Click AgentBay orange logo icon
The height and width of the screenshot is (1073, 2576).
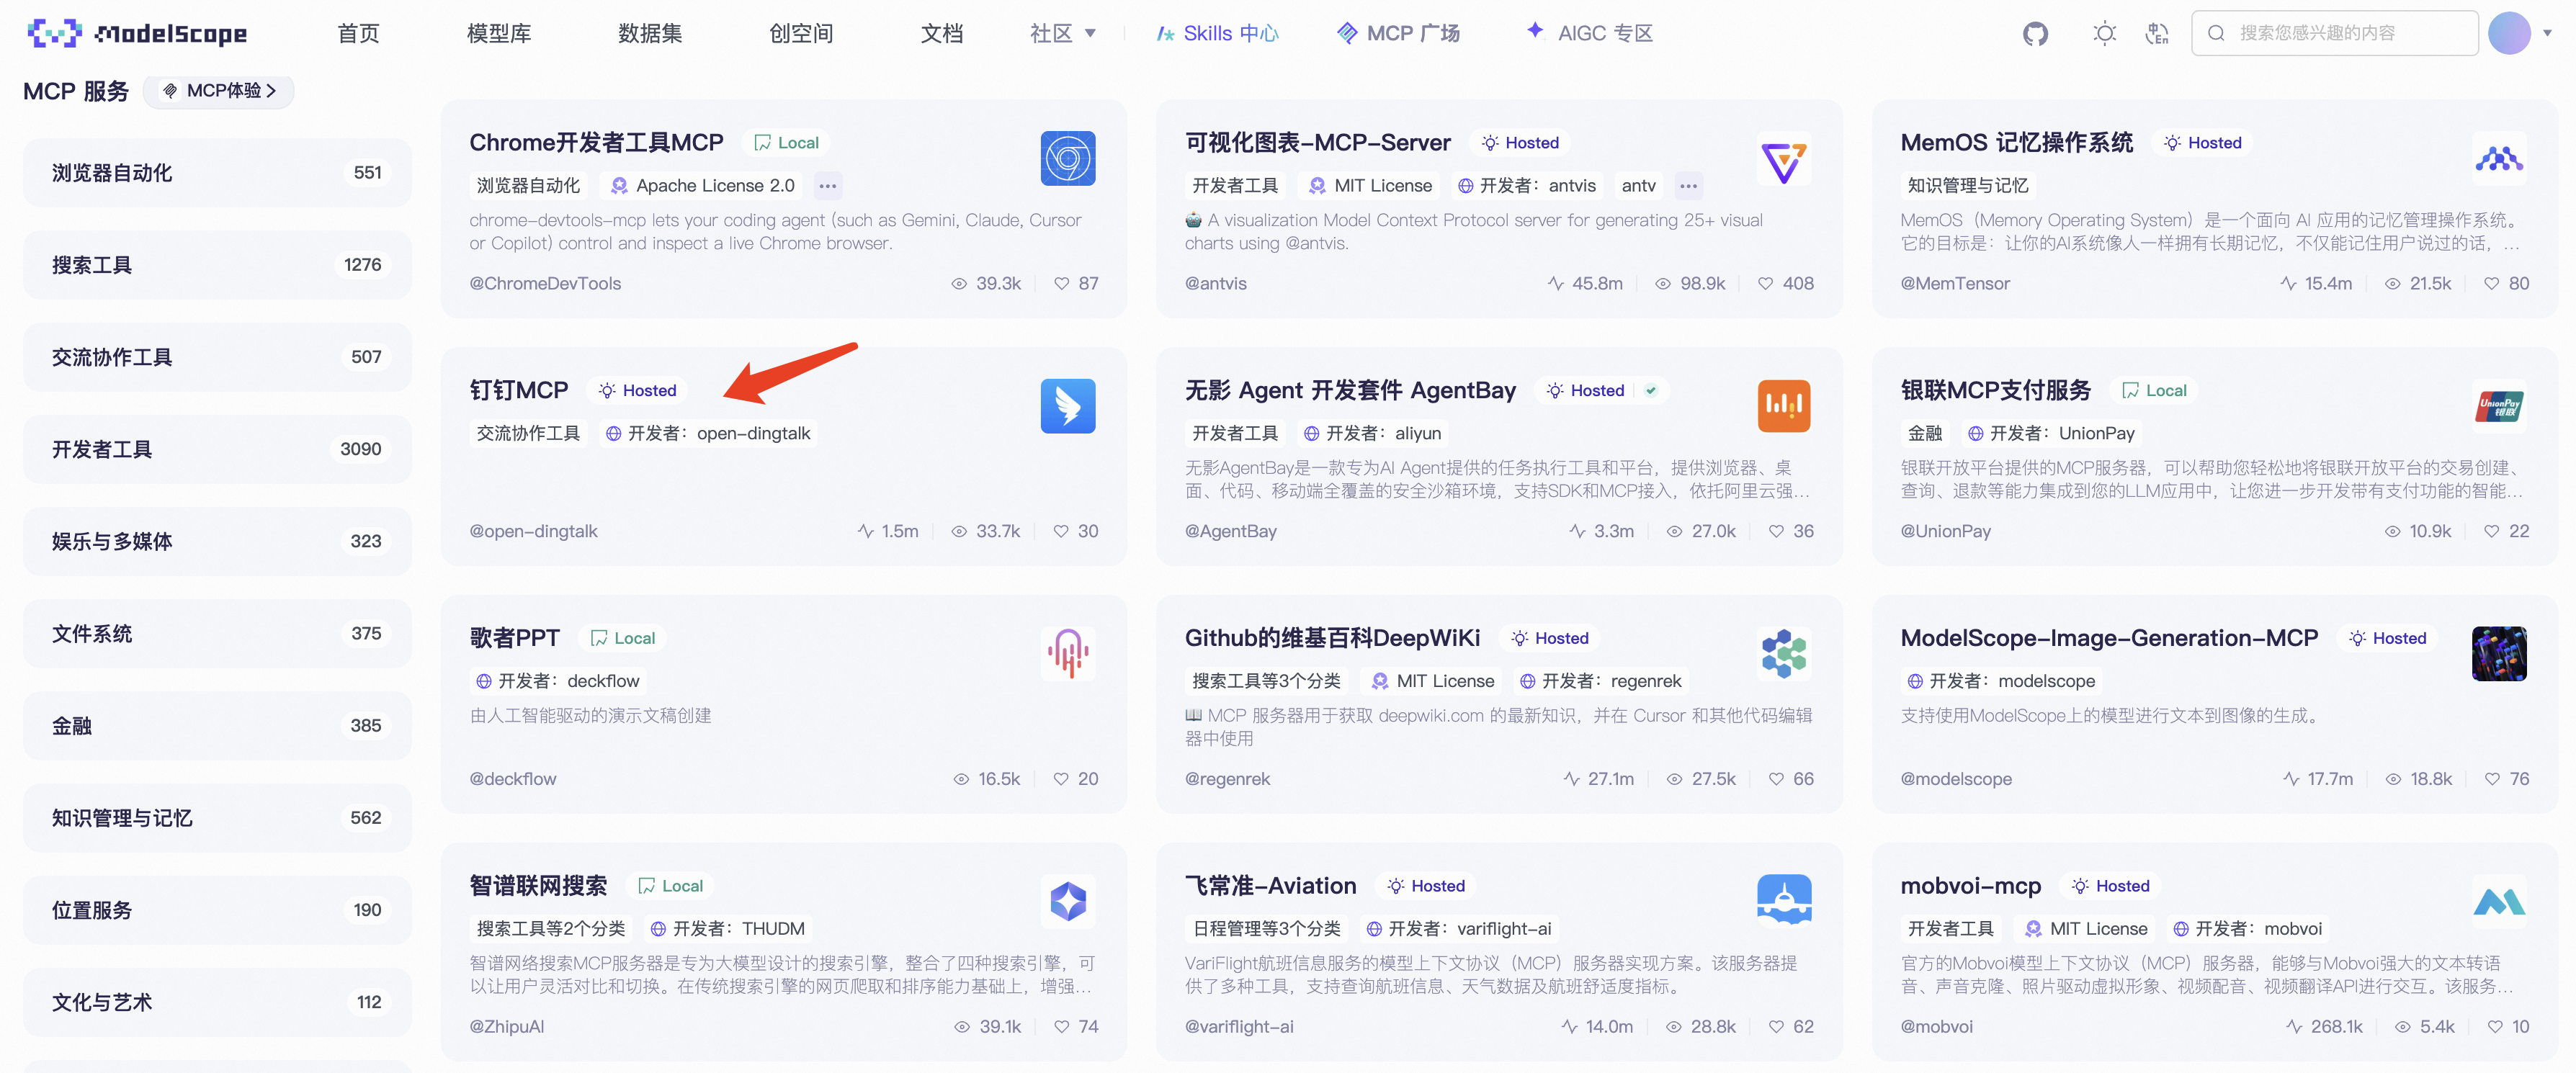tap(1783, 406)
